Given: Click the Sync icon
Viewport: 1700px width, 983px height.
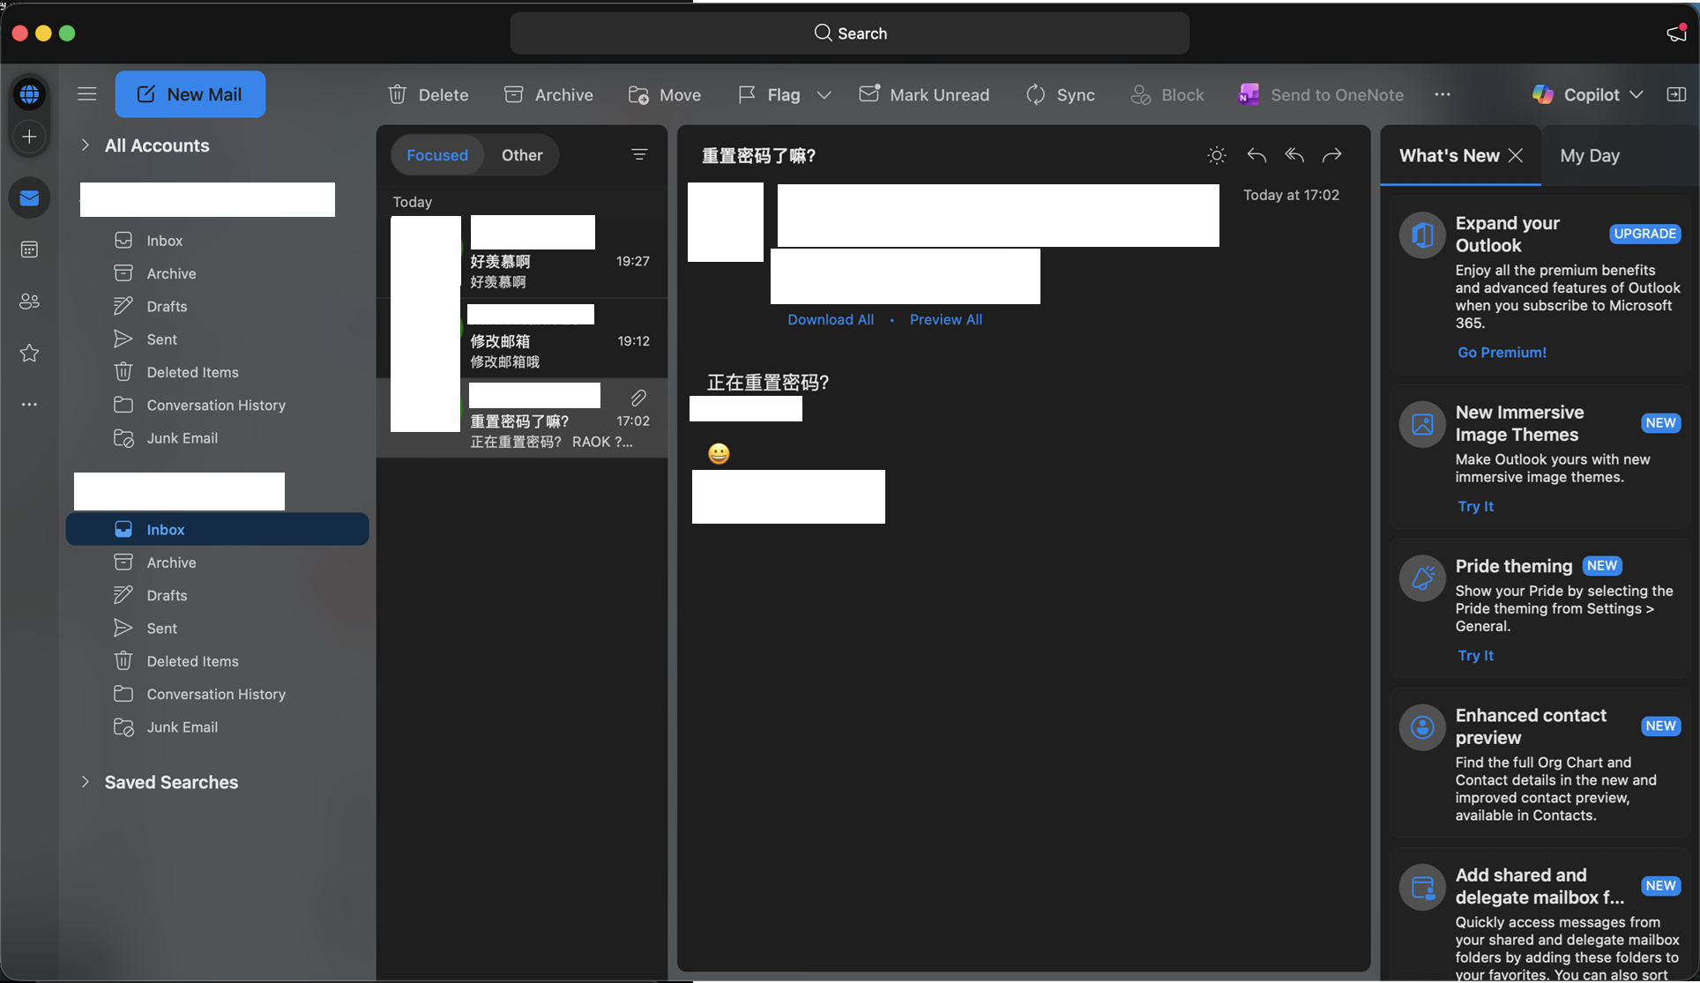Looking at the screenshot, I should pos(1036,94).
